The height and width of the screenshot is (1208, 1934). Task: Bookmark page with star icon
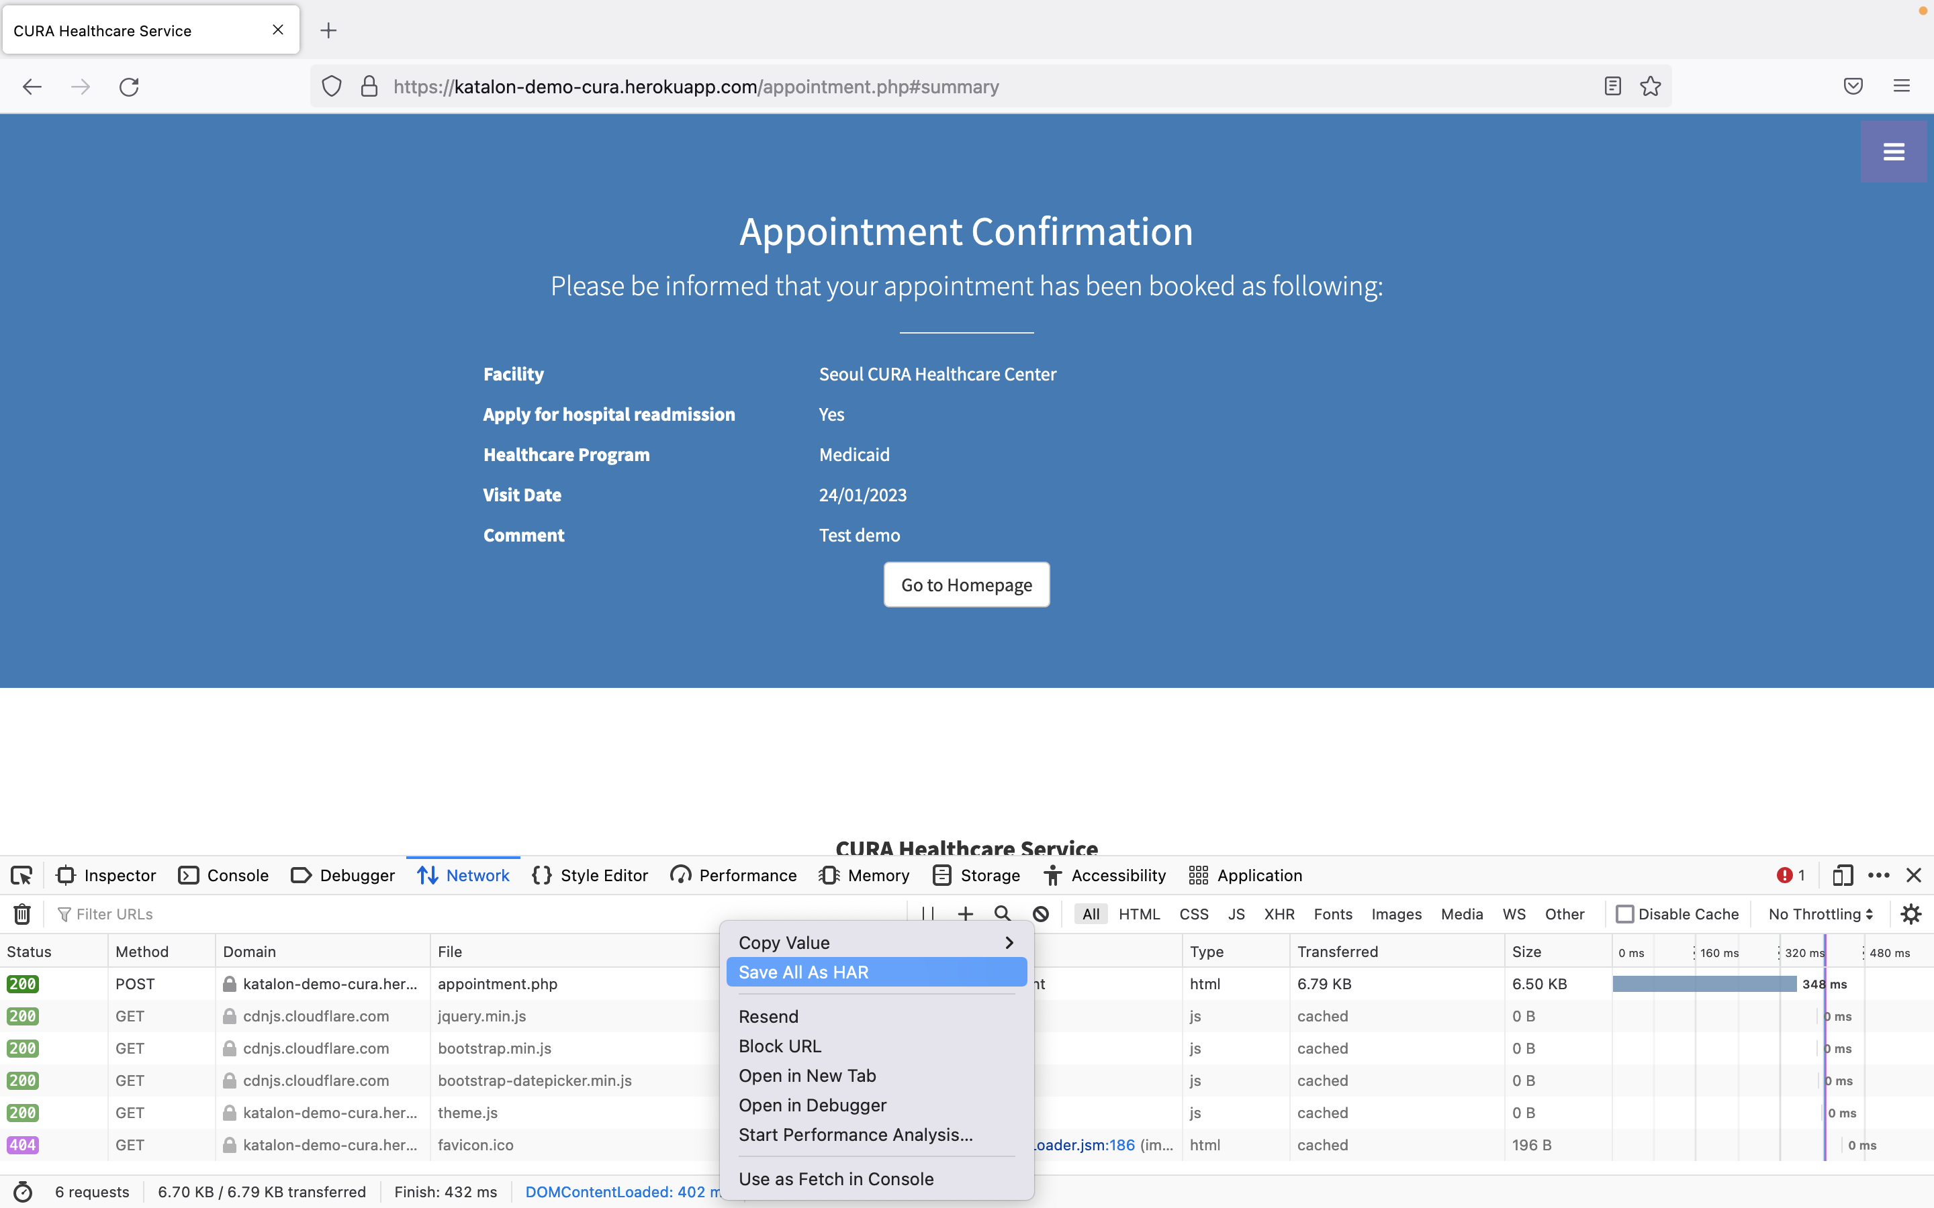pos(1651,87)
